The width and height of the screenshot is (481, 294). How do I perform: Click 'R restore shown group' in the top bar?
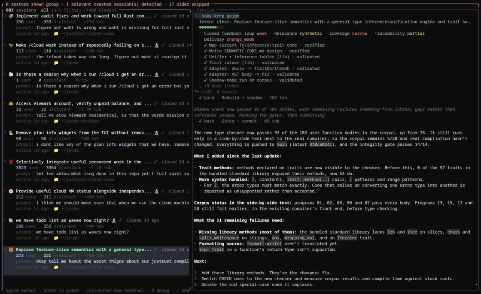(x=32, y=4)
